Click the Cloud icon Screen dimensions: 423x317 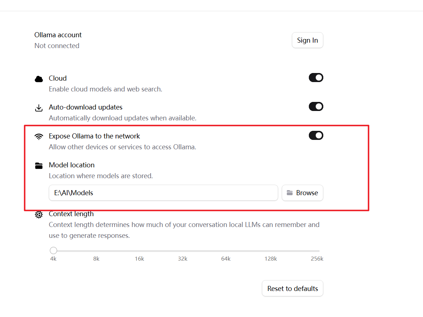(39, 79)
